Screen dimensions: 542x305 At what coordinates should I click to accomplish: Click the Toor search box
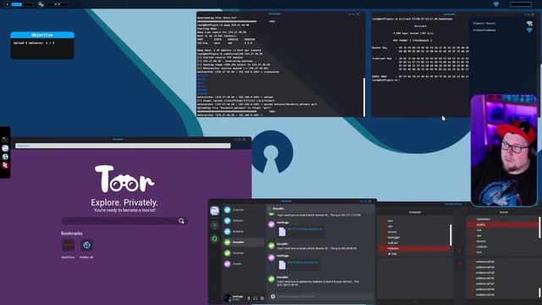[124, 221]
